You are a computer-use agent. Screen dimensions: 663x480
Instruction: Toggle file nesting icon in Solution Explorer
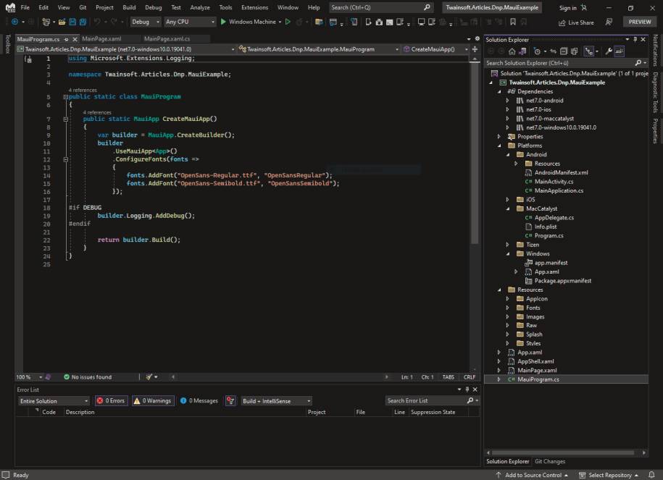click(588, 51)
